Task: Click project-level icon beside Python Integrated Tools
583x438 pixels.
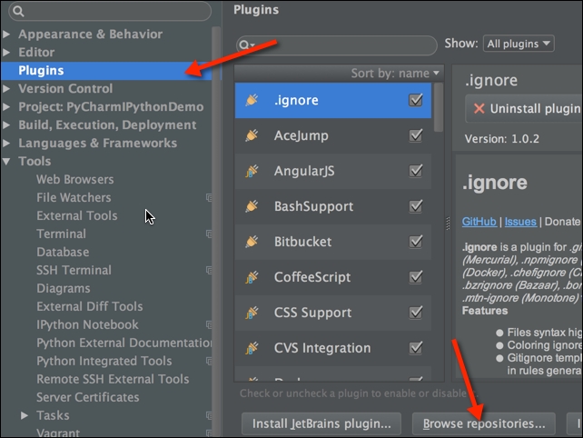Action: [210, 361]
